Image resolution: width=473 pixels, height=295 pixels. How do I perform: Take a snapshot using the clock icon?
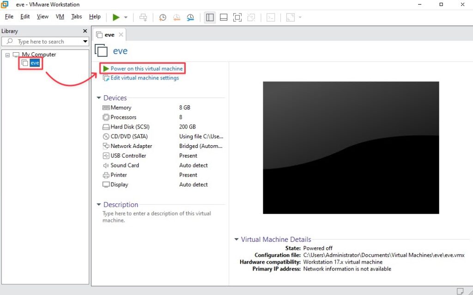pos(163,18)
